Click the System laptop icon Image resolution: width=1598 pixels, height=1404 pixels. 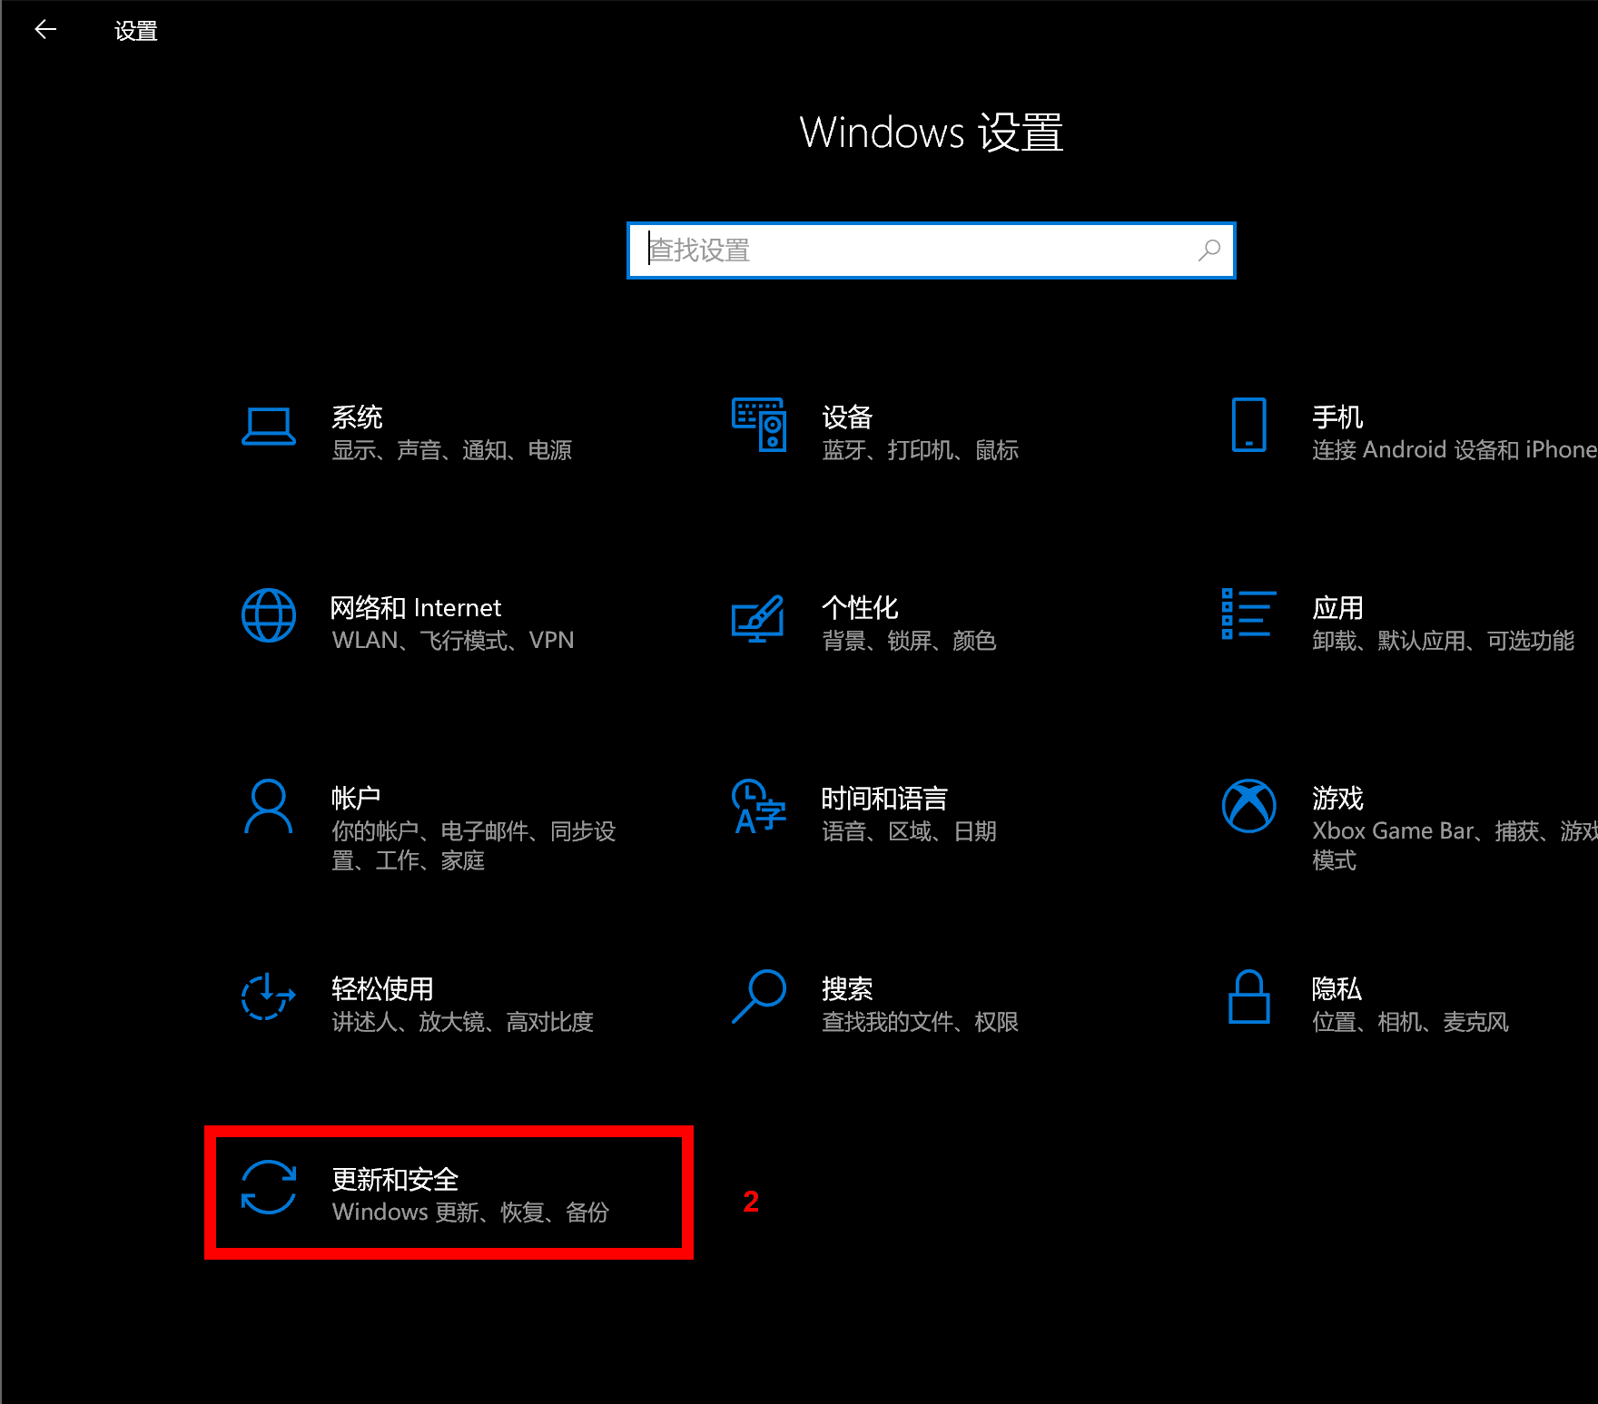[269, 426]
